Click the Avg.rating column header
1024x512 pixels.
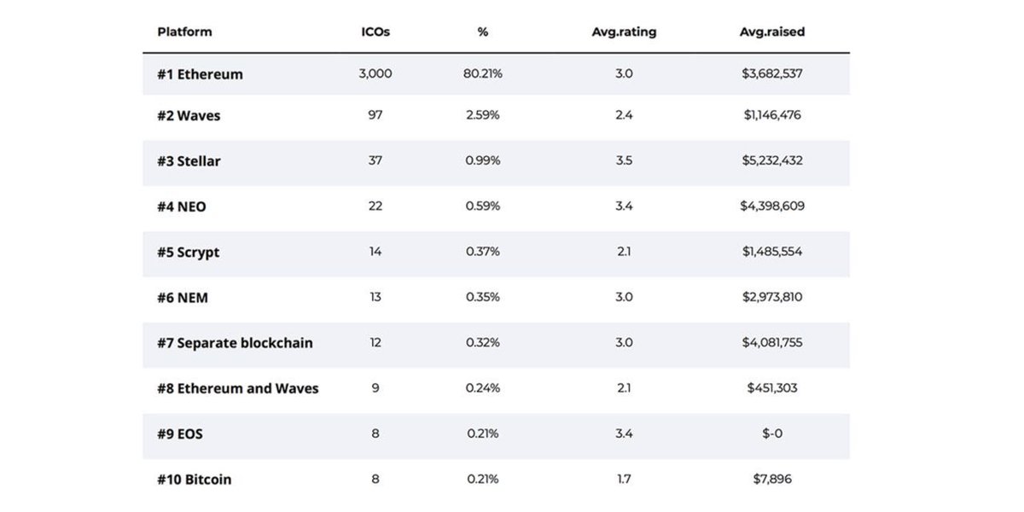[x=624, y=32]
